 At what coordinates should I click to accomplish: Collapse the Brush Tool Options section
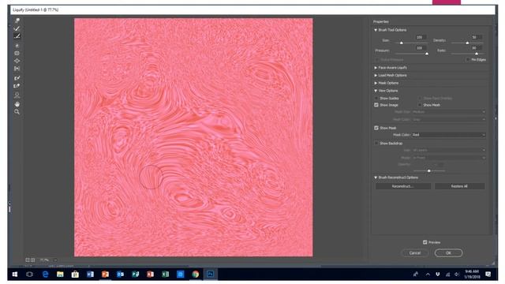(x=376, y=30)
